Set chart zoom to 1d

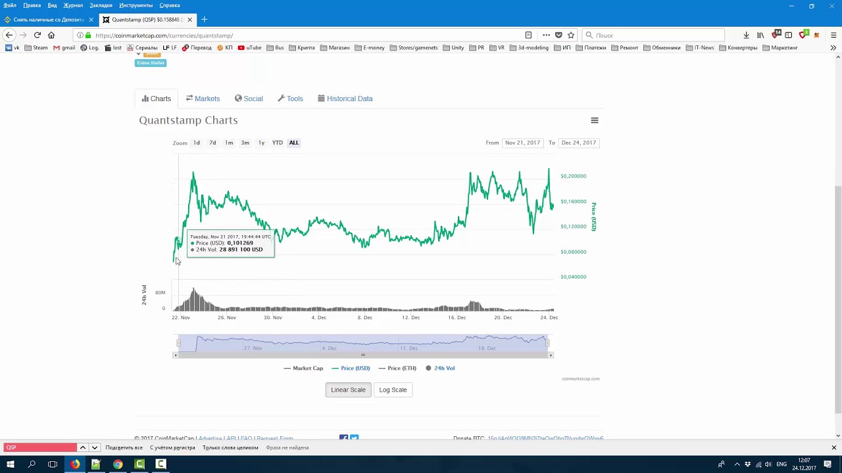[197, 143]
